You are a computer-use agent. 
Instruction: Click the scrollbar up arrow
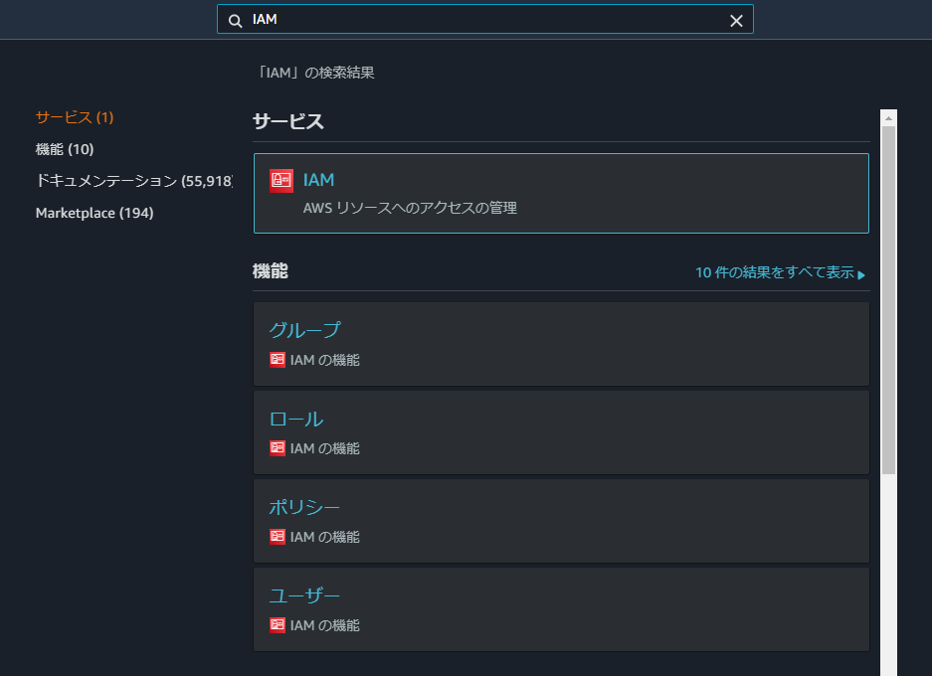click(x=888, y=118)
